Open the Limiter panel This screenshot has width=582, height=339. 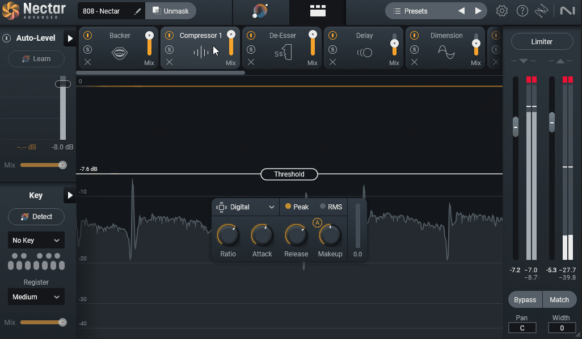[542, 41]
